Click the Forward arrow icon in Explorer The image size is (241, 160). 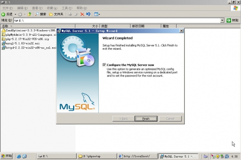(20, 14)
